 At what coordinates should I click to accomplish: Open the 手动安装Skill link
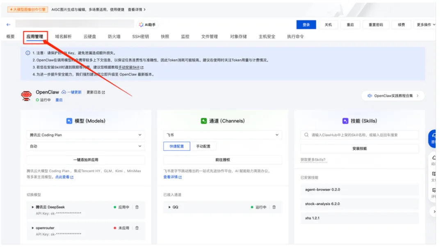[129, 68]
